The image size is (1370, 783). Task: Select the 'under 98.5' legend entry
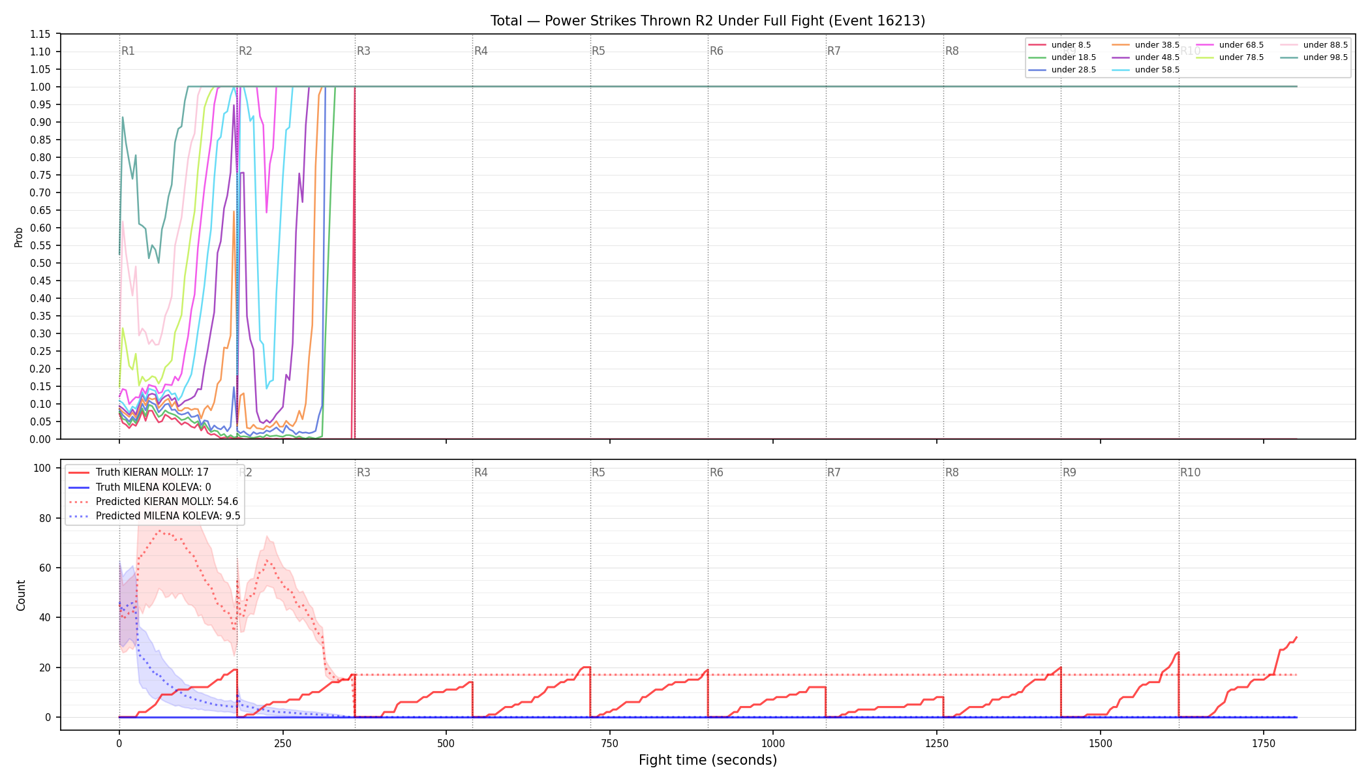point(1314,57)
